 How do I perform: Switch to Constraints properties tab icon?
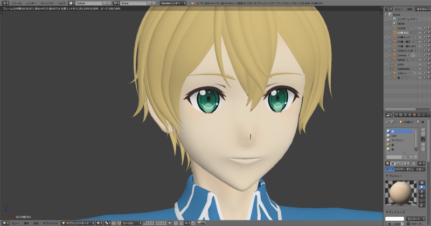(419, 115)
